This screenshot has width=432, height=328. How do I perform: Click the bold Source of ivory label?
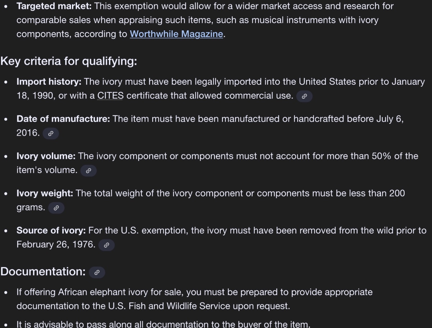click(x=51, y=230)
